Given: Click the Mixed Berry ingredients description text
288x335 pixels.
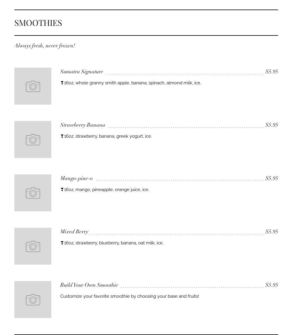Looking at the screenshot, I should click(114, 243).
